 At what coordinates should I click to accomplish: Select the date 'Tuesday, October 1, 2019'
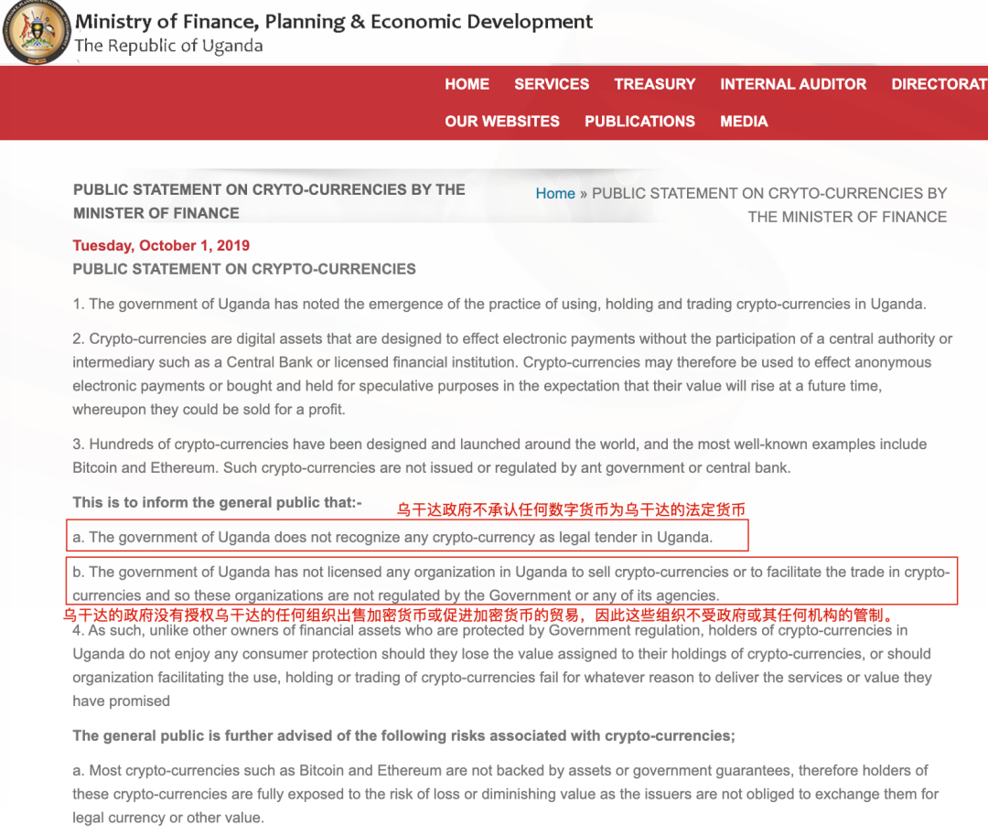point(161,246)
